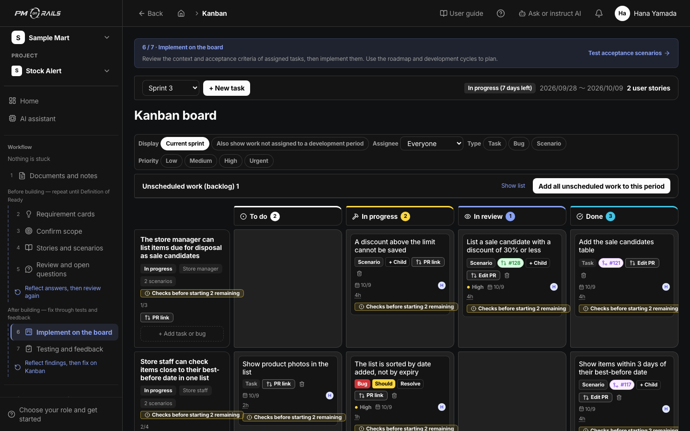
Task: Open 'Test acceptance scenarios' link
Action: click(629, 53)
